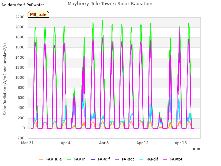Click the 1200 y-axis tick label
Viewport: 221px width, 166px height.
(x=20, y=67)
